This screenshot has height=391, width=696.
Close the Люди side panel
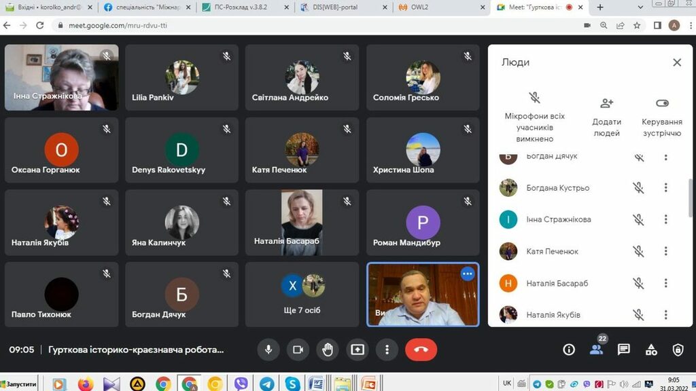(x=677, y=62)
